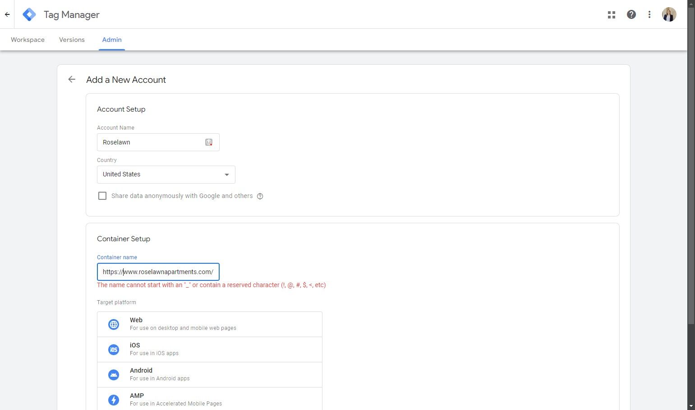The width and height of the screenshot is (695, 410).
Task: Click the Account Setup heading
Action: pyautogui.click(x=121, y=109)
